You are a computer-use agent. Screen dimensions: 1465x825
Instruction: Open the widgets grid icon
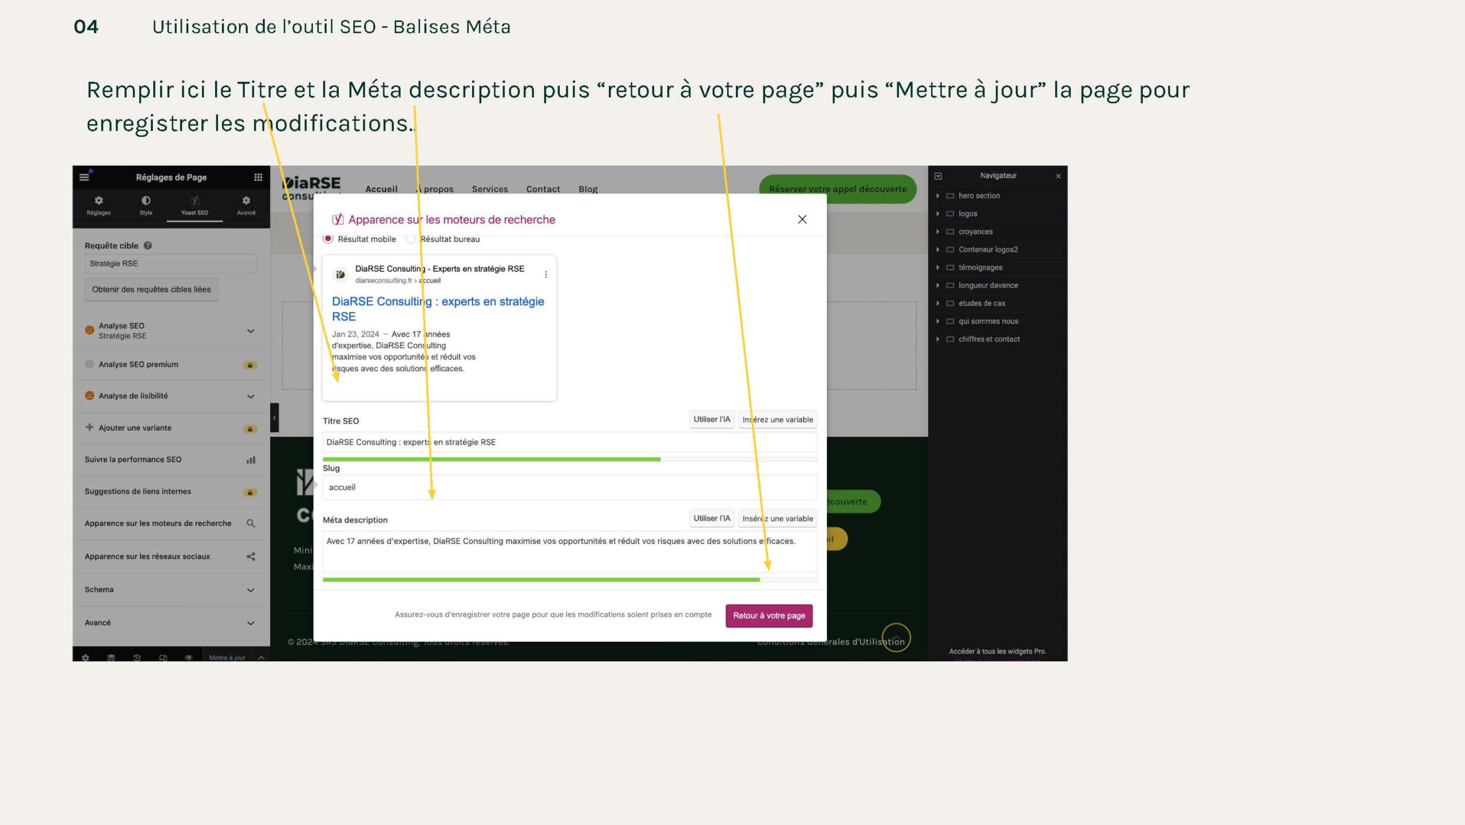[x=258, y=177]
